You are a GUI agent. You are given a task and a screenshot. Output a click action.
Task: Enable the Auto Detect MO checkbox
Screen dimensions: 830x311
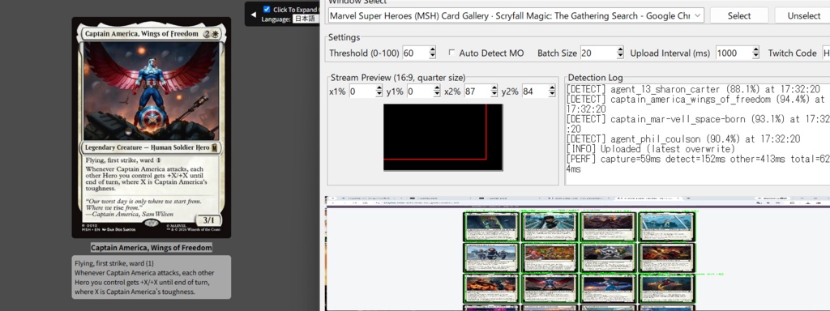point(451,53)
